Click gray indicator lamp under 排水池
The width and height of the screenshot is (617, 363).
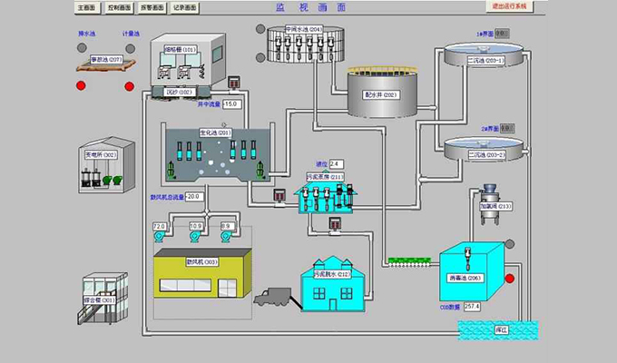tap(82, 48)
